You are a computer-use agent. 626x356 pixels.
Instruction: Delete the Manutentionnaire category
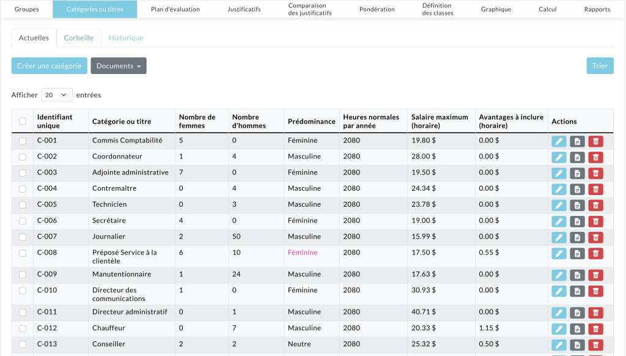tap(595, 275)
